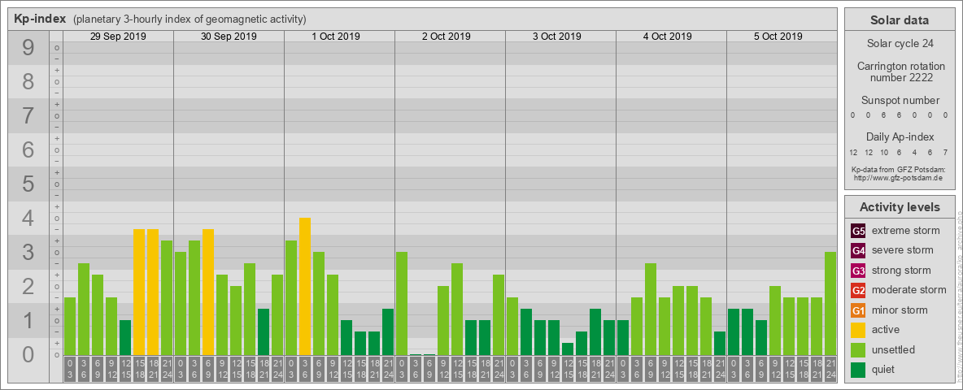Select the quiet legend label
Image resolution: width=963 pixels, height=390 pixels.
(x=884, y=370)
